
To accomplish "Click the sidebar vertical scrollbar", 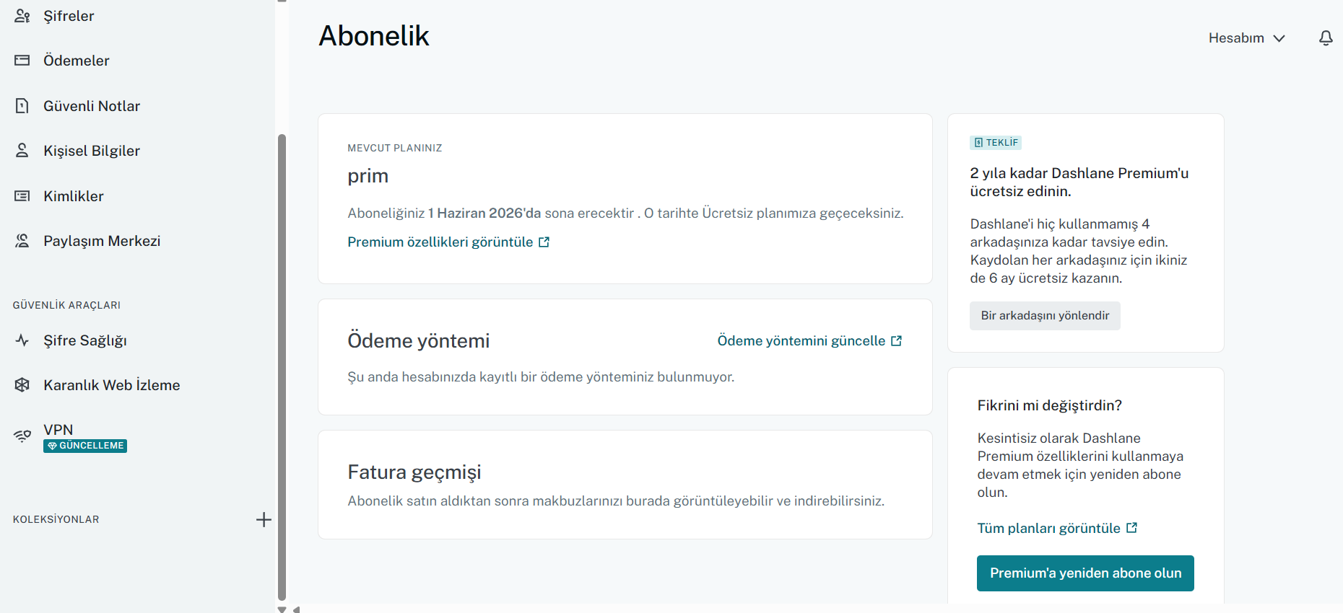I will [x=282, y=366].
